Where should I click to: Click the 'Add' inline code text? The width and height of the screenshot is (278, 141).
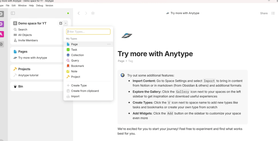pyautogui.click(x=170, y=114)
